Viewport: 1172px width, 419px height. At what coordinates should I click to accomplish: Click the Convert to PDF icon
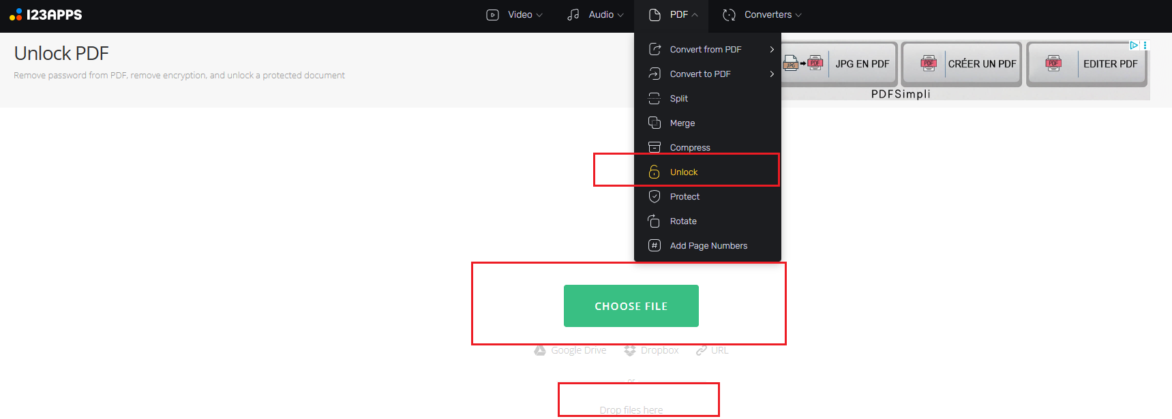(x=655, y=74)
